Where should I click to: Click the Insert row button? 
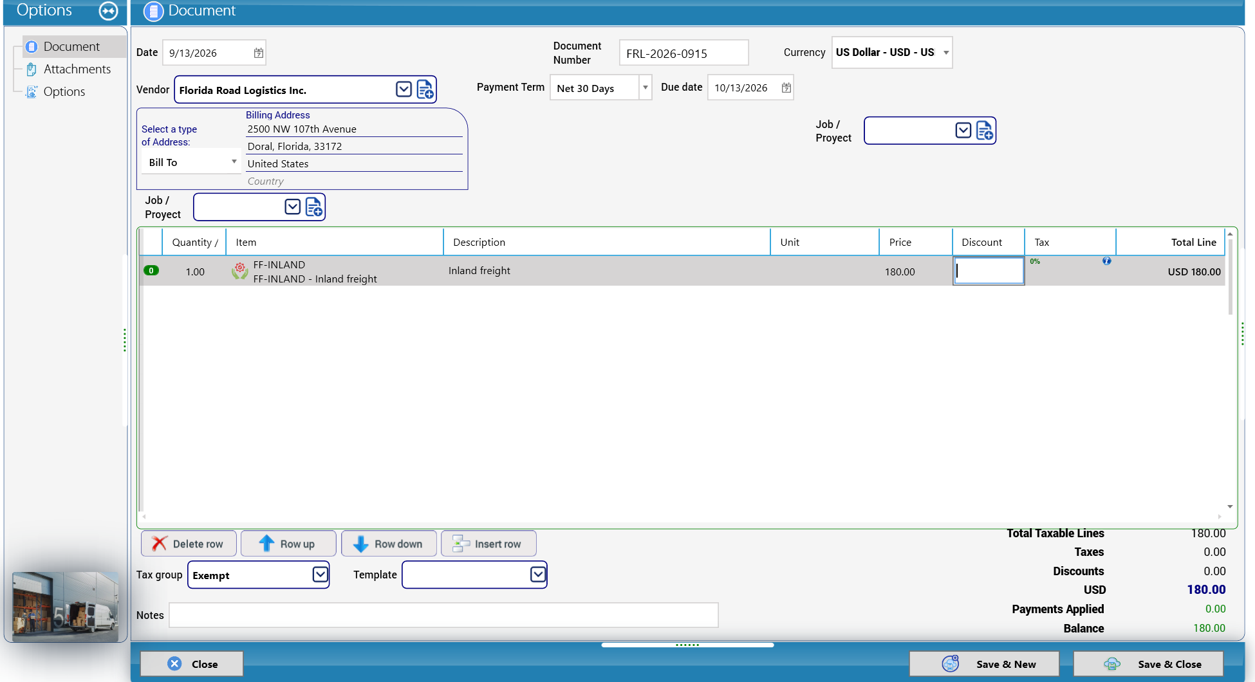point(488,544)
